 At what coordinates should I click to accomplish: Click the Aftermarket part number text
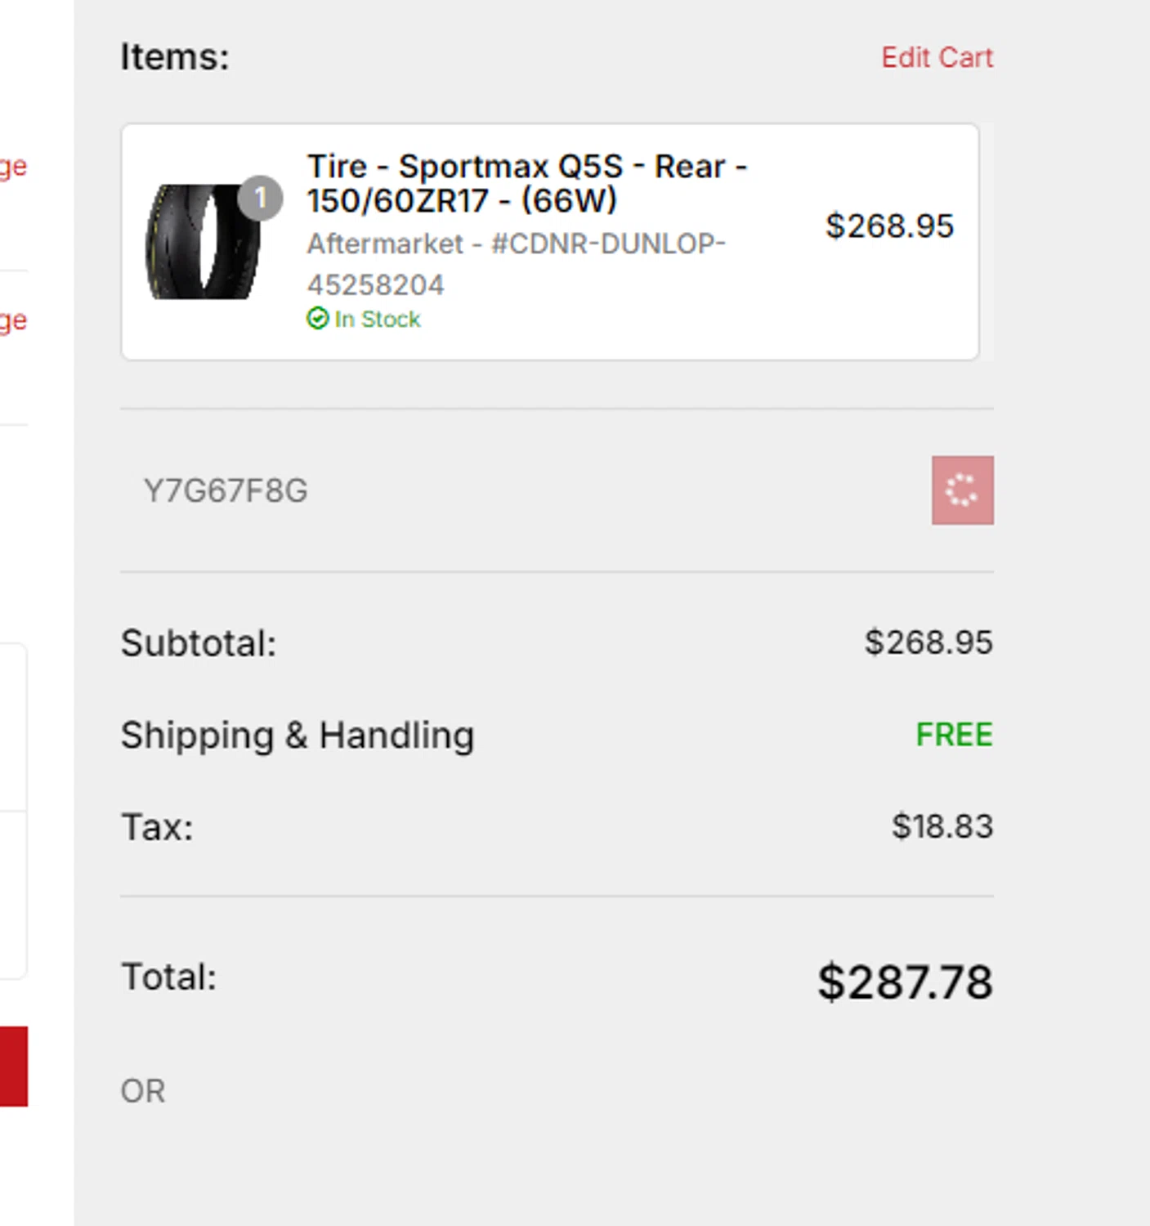516,263
